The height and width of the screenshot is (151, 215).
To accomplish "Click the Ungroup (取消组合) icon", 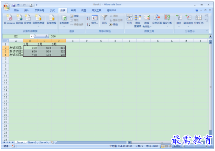I will (188, 18).
